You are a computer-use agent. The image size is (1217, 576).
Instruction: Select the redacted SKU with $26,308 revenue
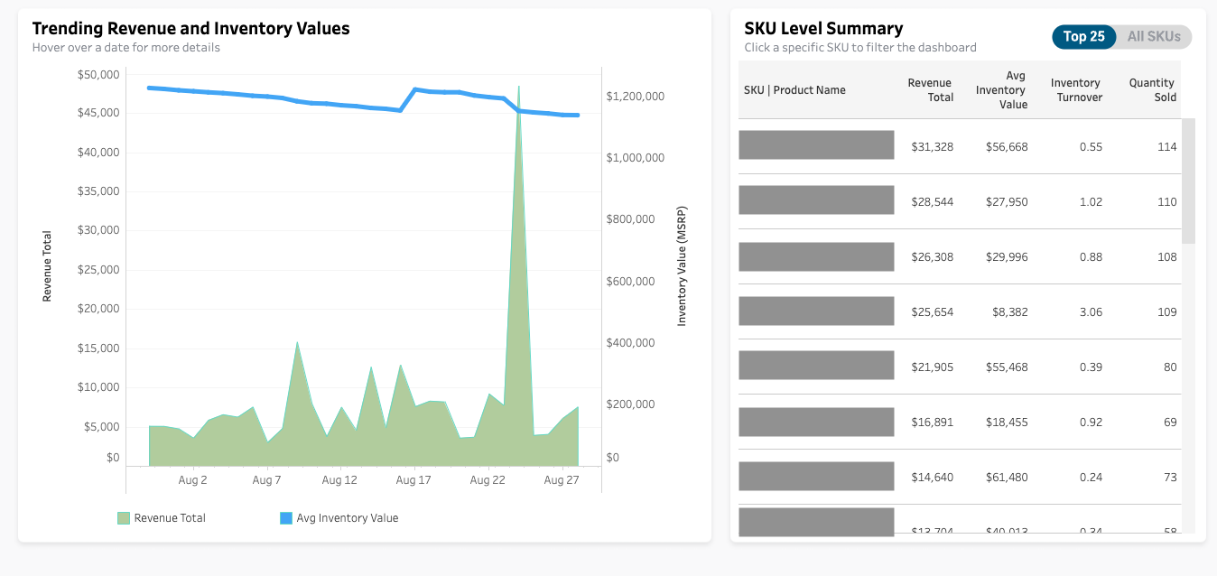816,256
